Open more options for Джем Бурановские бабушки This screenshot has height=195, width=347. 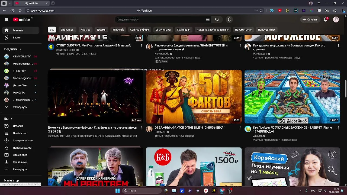142,128
